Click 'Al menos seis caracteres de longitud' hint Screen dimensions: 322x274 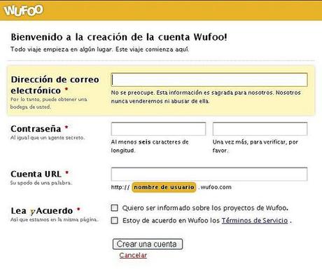(x=150, y=146)
